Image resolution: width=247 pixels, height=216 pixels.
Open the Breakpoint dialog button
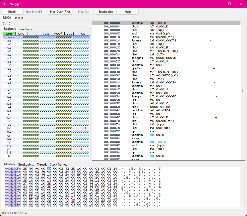[x=105, y=12]
